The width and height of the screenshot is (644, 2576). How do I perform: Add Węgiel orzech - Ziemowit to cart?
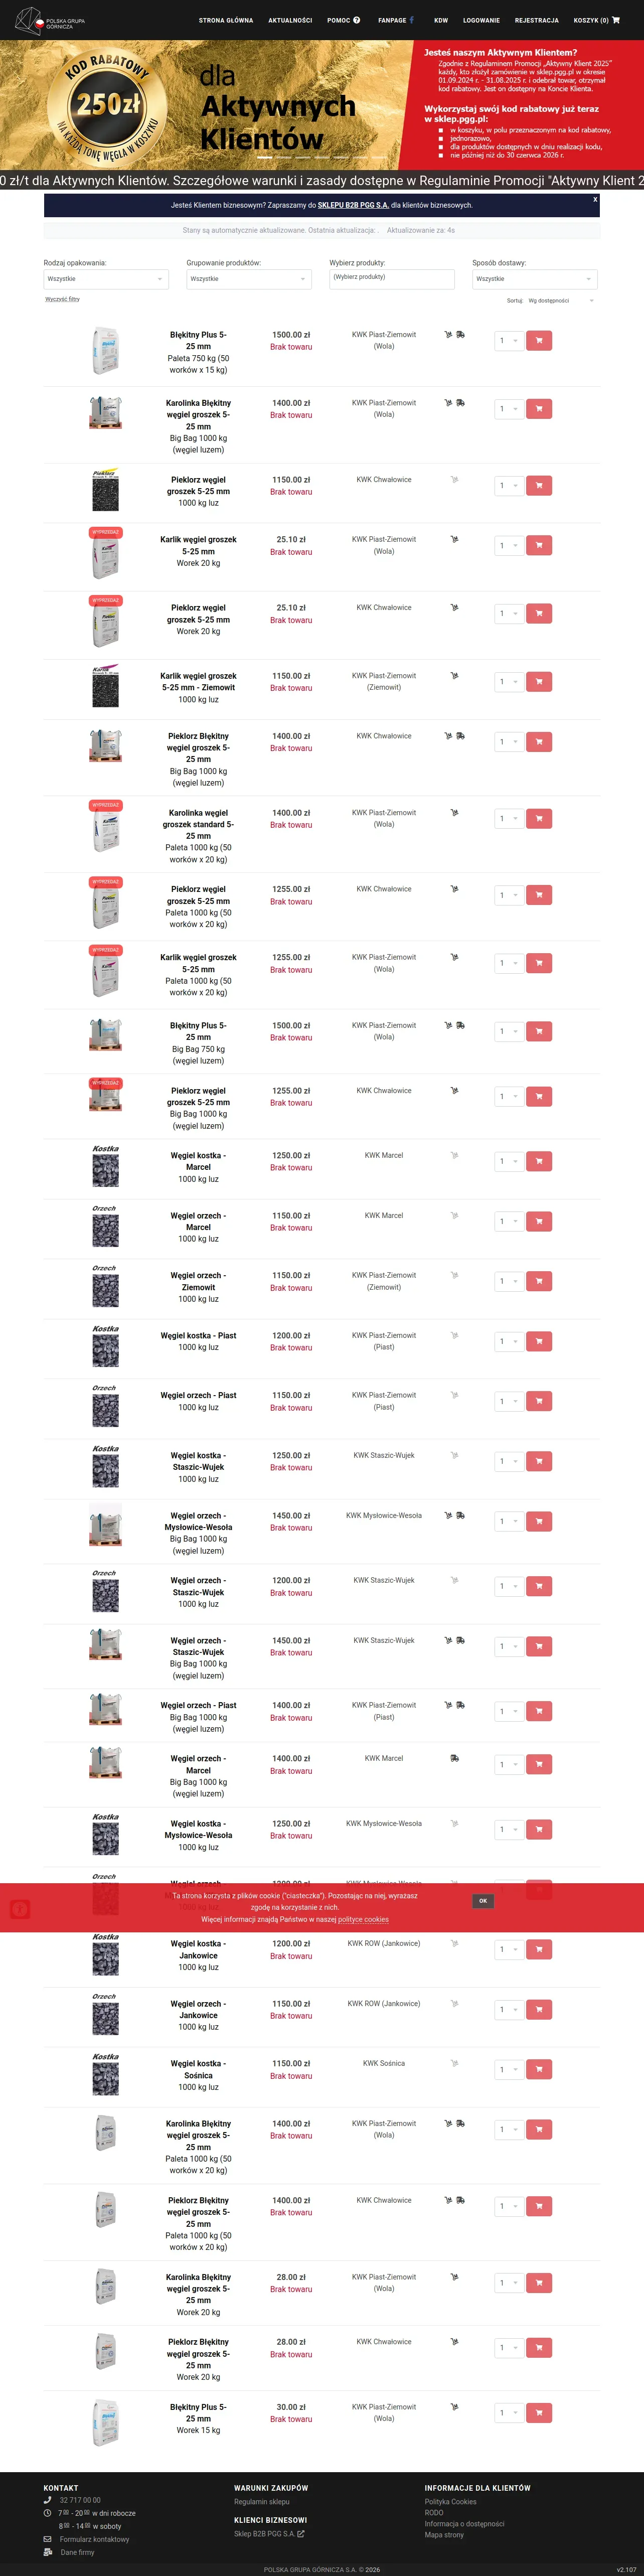tap(538, 1281)
